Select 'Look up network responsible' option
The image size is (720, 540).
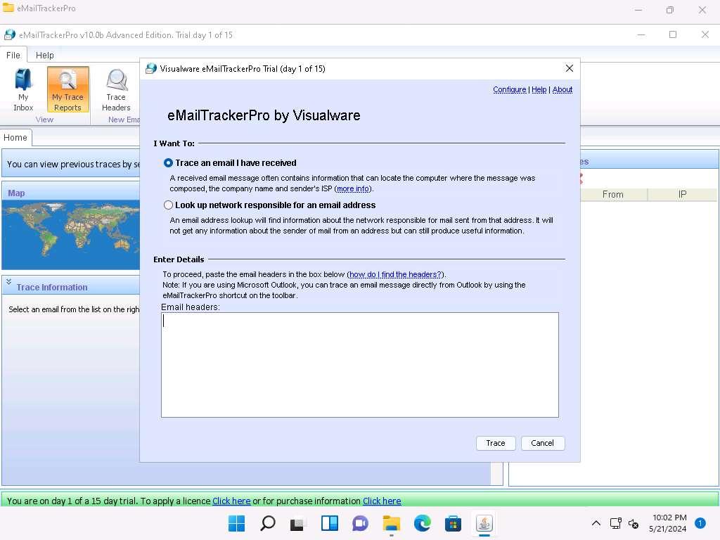(x=169, y=205)
